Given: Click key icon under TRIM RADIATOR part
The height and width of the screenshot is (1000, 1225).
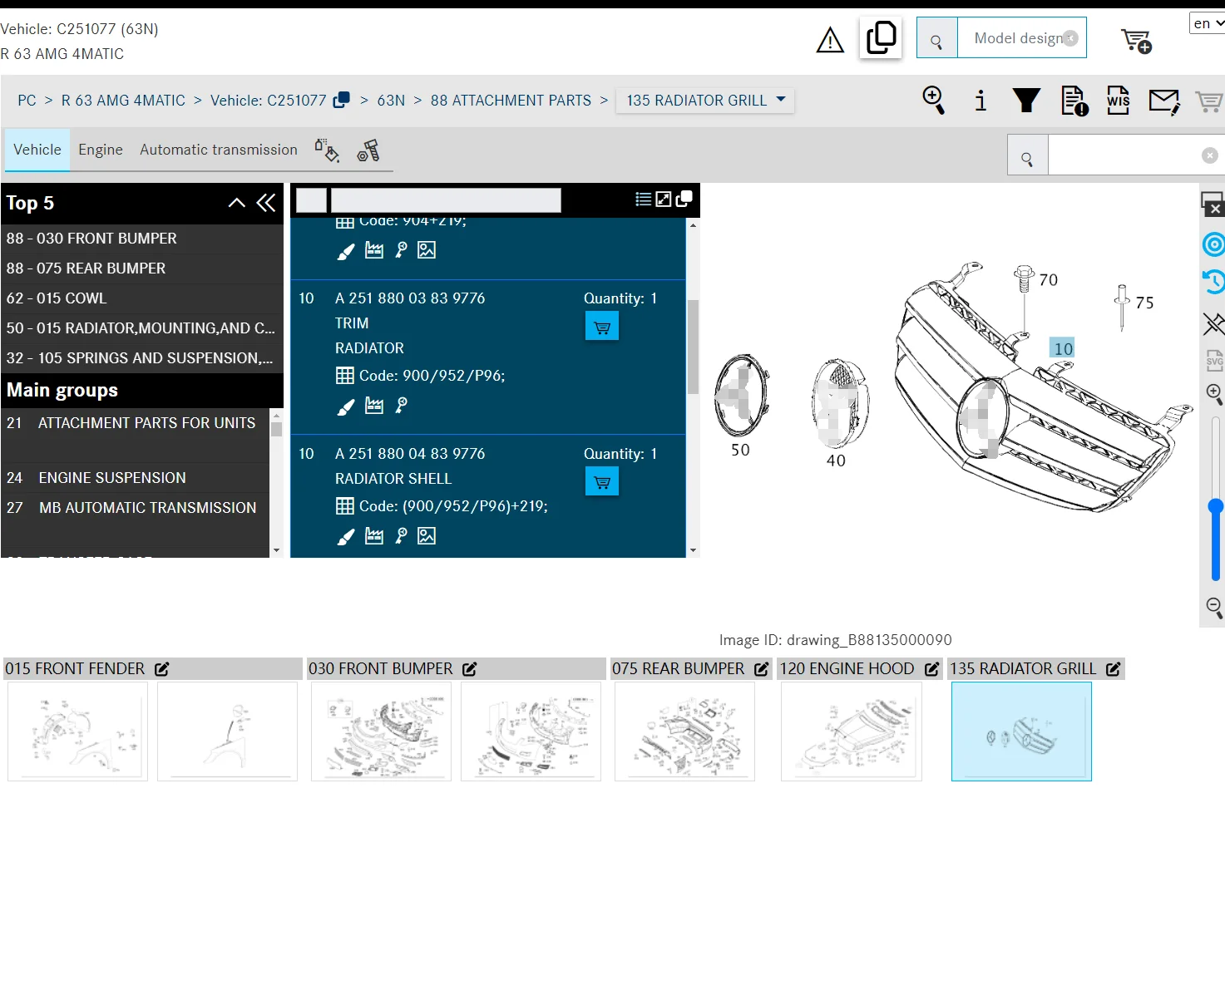Looking at the screenshot, I should (x=402, y=406).
